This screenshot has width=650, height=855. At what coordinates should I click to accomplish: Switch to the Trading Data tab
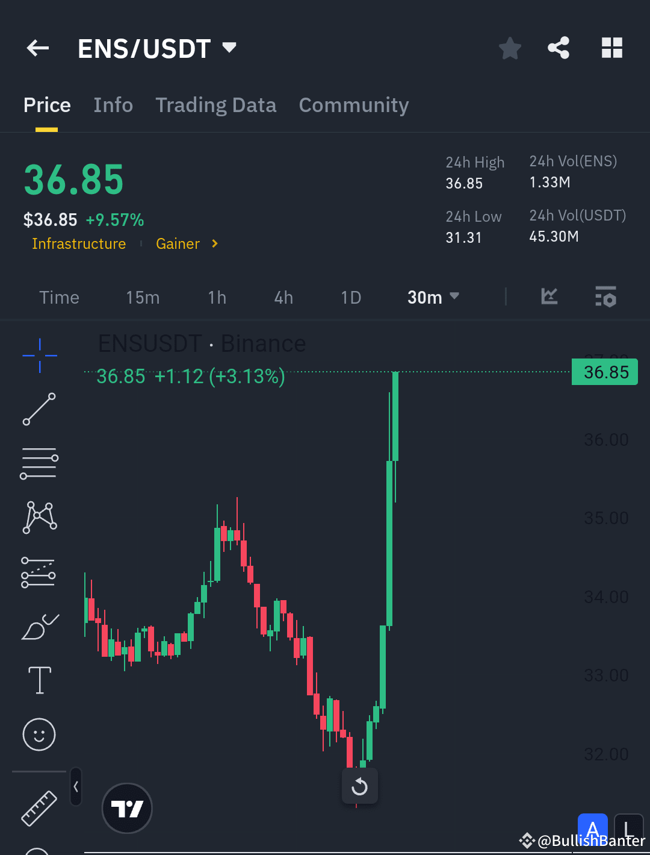pyautogui.click(x=216, y=105)
